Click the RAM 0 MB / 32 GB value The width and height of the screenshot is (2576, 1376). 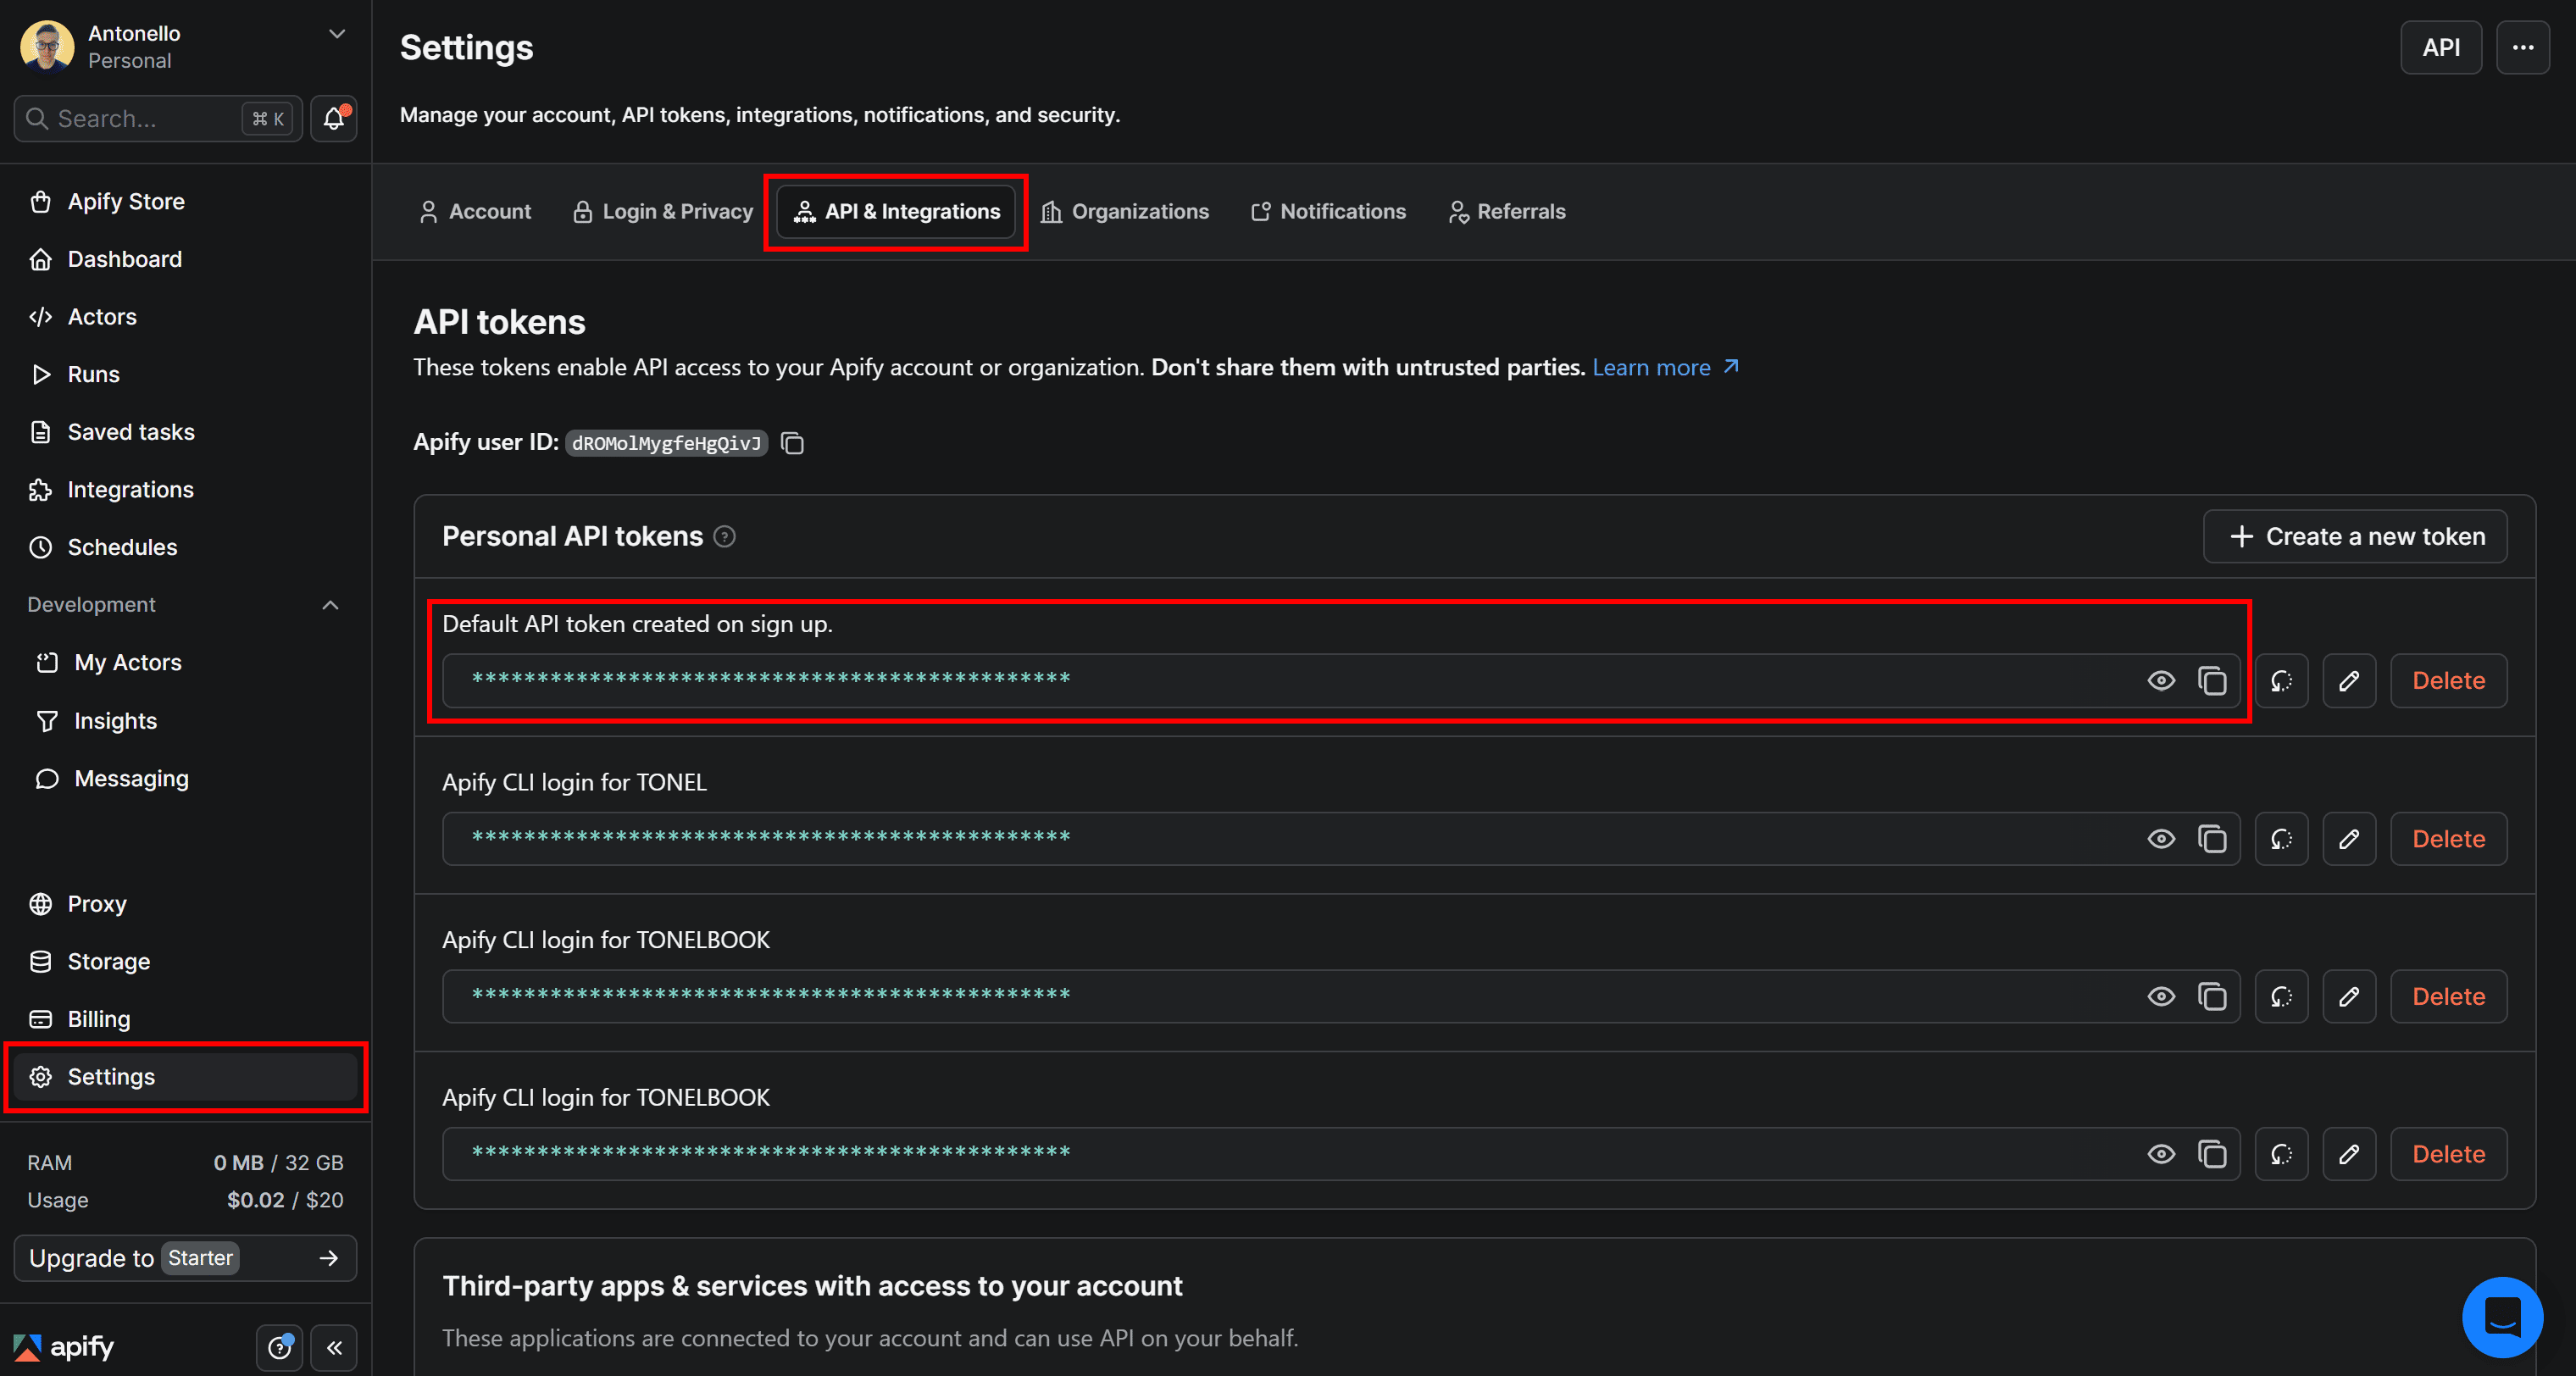click(278, 1163)
